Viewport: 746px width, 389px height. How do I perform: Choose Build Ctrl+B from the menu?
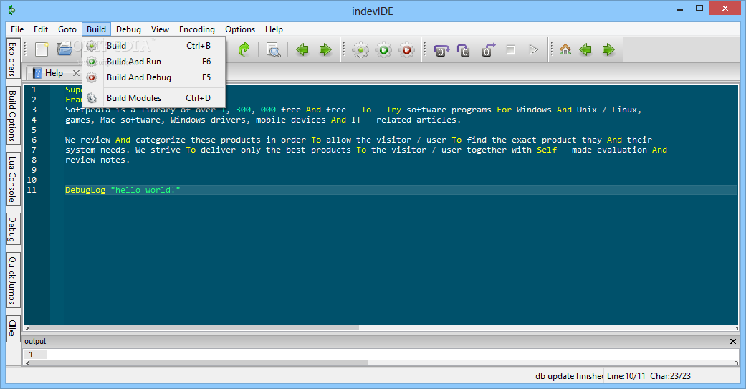(153, 46)
